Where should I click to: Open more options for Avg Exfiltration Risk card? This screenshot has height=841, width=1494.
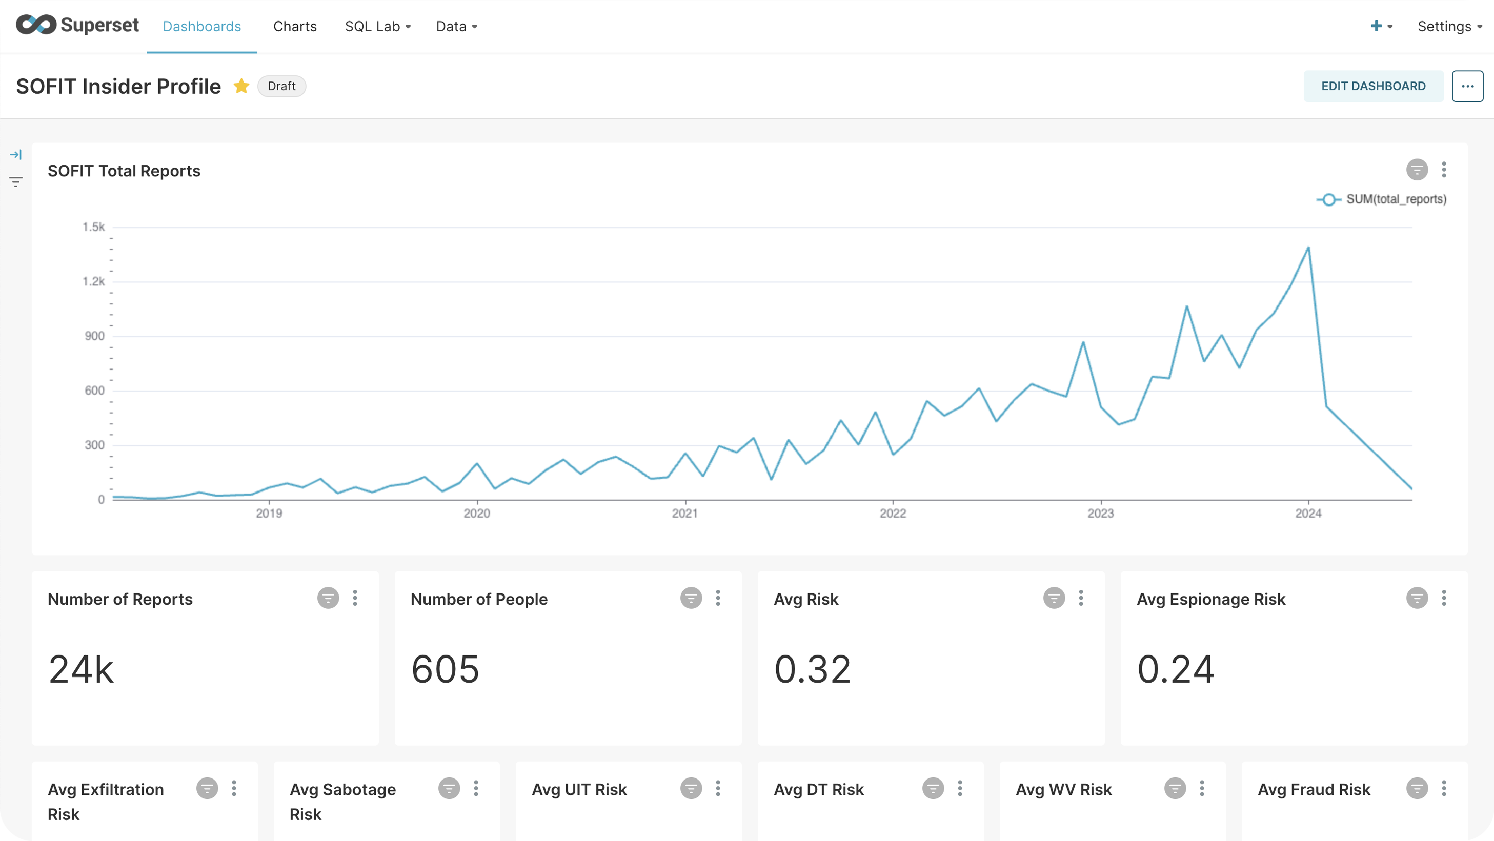pyautogui.click(x=234, y=788)
